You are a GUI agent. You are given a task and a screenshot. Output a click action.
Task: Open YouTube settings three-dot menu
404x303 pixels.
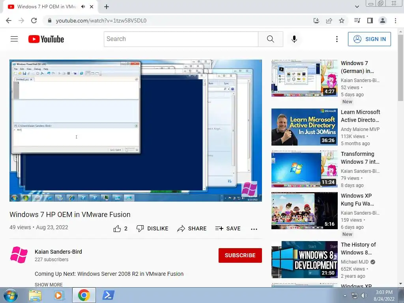(x=337, y=39)
